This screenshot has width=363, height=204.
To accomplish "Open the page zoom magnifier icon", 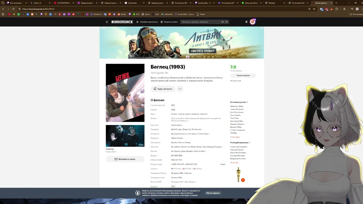I will coord(309,9).
